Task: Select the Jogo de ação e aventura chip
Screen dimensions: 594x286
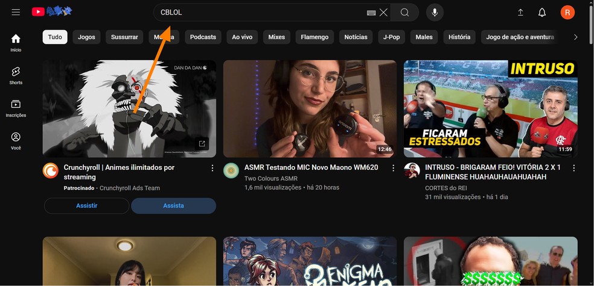Action: [x=520, y=37]
